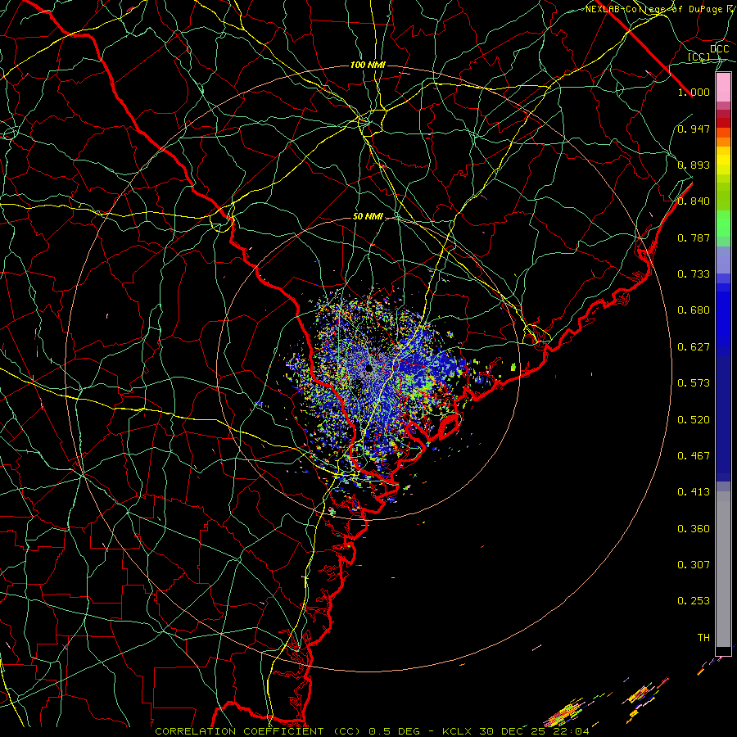Click the multicolored echo cluster offshore at bottom right
This screenshot has width=737, height=737.
(567, 714)
